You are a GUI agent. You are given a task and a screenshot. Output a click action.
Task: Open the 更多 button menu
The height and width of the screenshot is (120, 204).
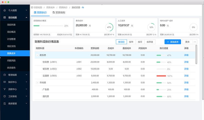coord(187,42)
